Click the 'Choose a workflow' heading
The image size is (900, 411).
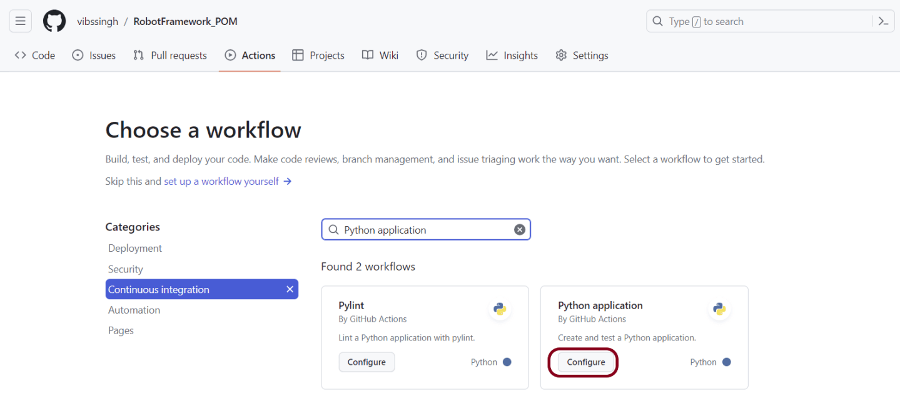pos(203,130)
